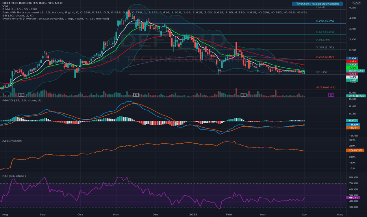
Task: Select the Watermark indicator legend line
Action: click(56, 19)
